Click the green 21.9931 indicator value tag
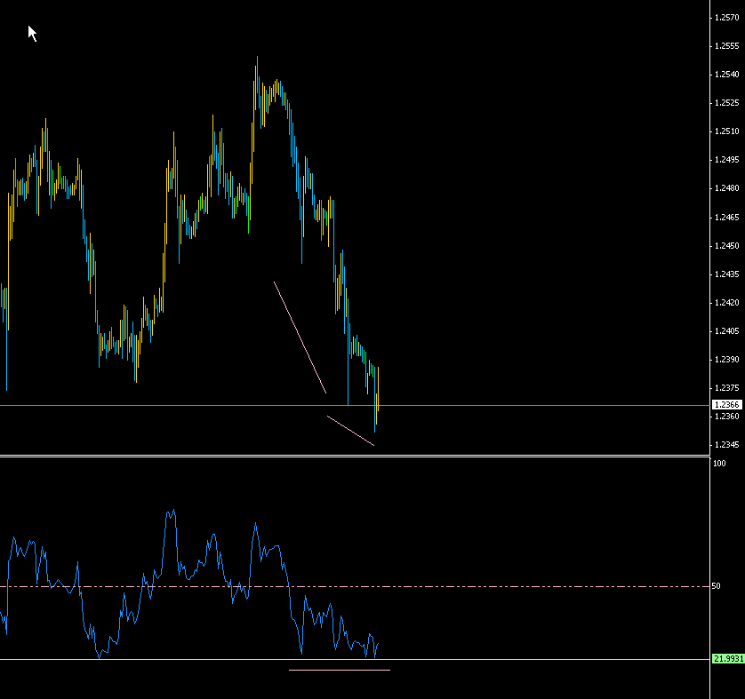745x699 pixels. coord(728,659)
